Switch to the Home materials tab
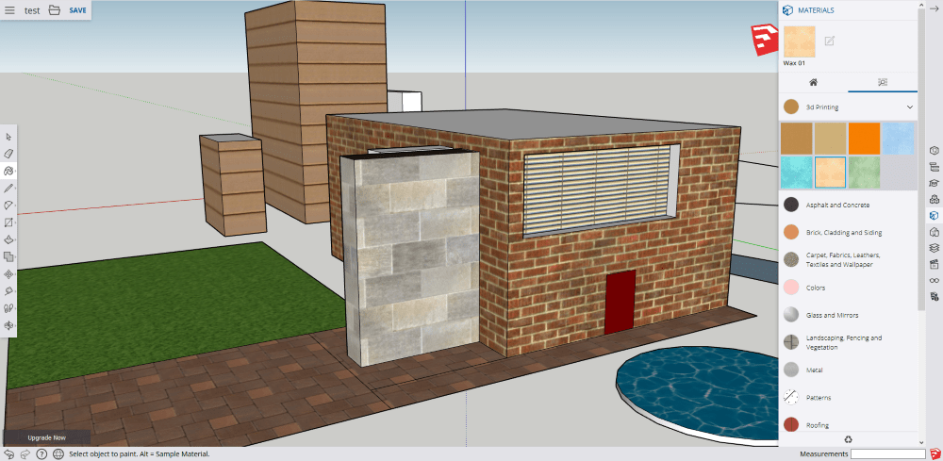 point(813,82)
